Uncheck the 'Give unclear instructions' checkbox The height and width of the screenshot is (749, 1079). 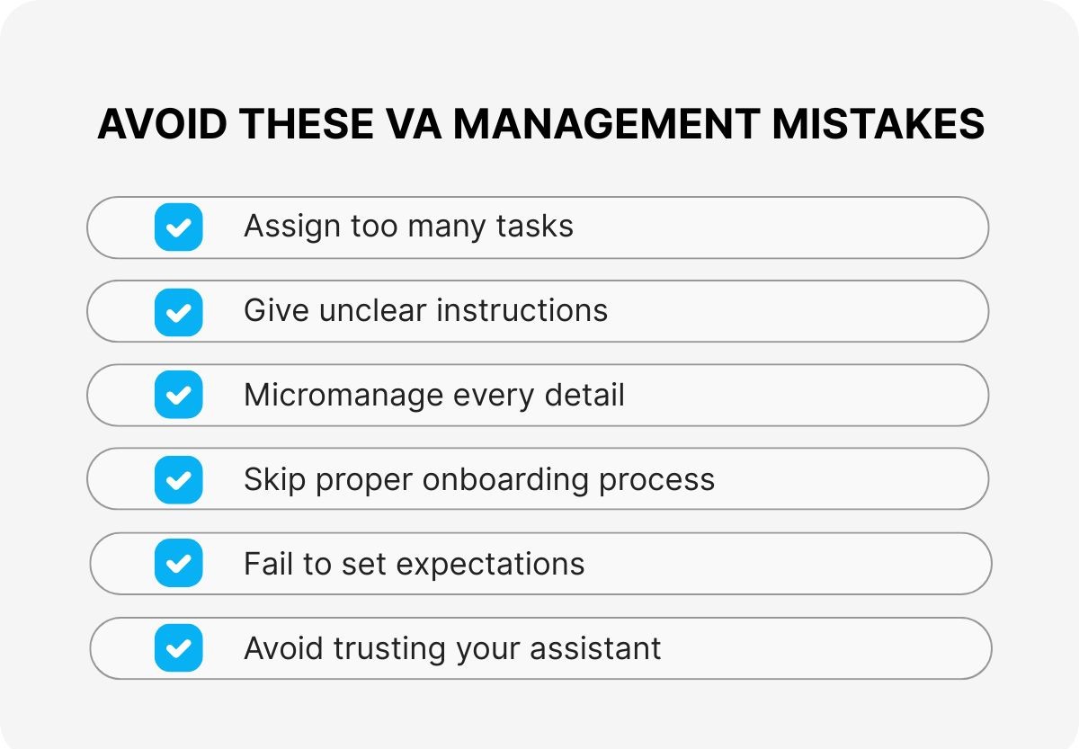tap(178, 311)
